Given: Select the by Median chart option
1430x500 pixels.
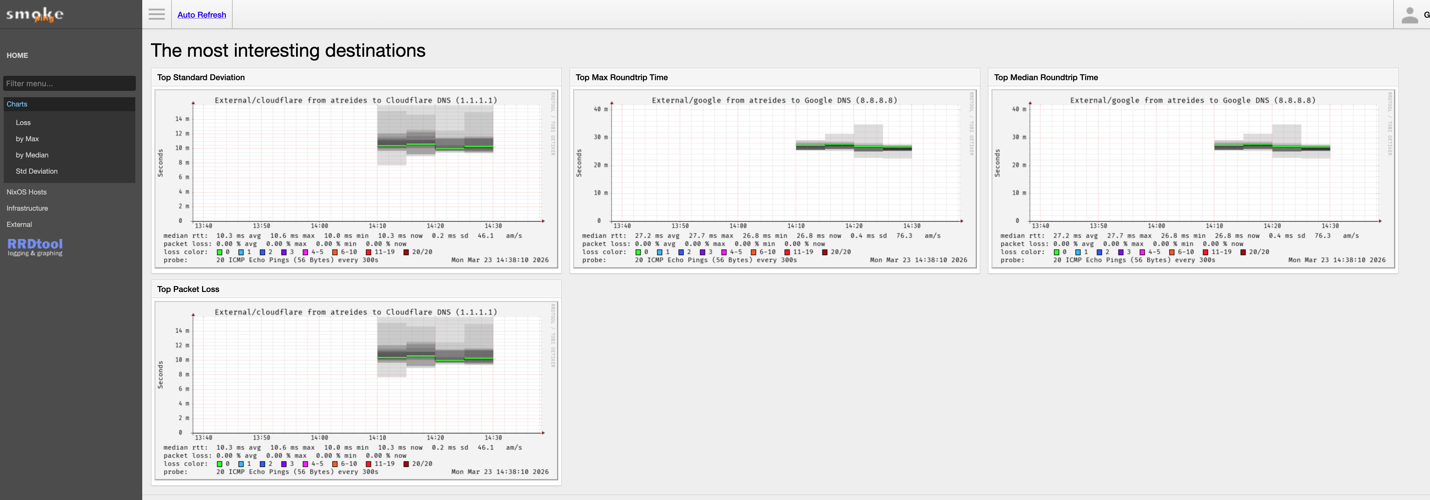Looking at the screenshot, I should click(32, 155).
